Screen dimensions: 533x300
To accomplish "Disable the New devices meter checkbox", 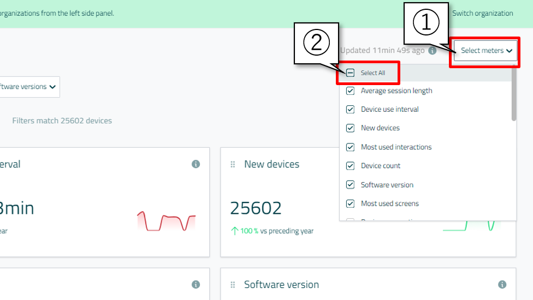I will (351, 128).
